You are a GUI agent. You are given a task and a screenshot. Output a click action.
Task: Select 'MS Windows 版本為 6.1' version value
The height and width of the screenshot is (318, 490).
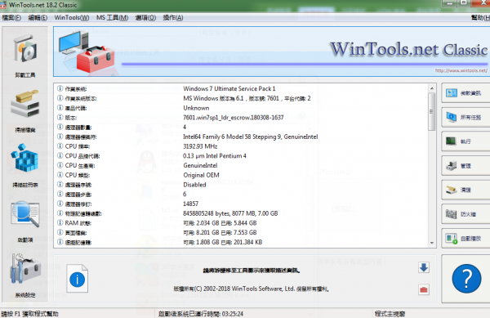[x=213, y=98]
